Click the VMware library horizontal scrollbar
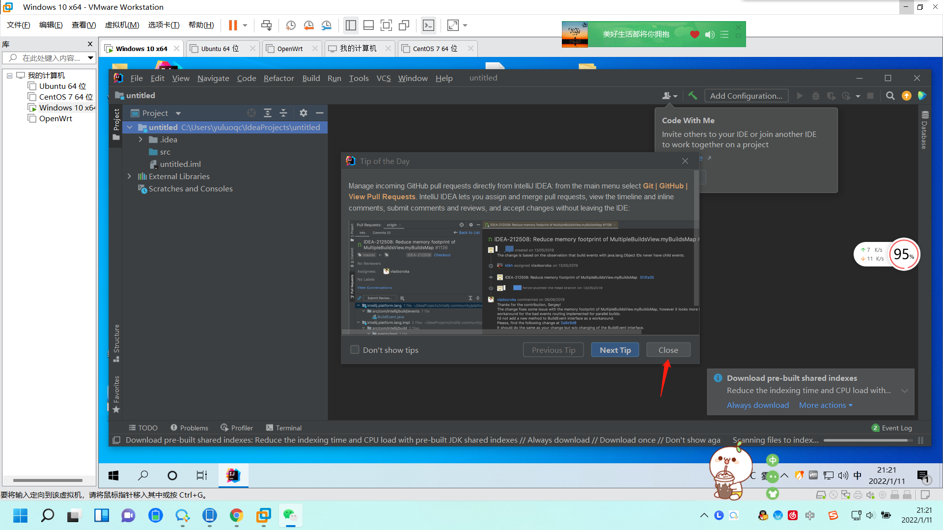This screenshot has height=530, width=943. [x=48, y=480]
